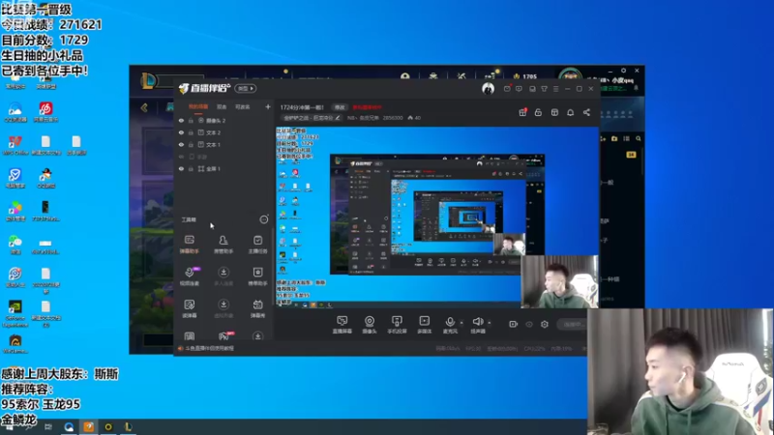
Task: Add a 多媒体 multimedia source
Action: [424, 325]
